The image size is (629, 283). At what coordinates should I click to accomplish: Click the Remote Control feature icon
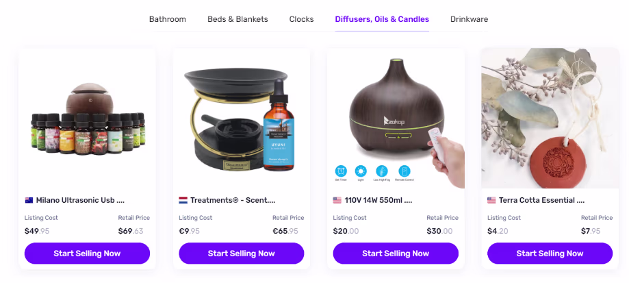405,171
